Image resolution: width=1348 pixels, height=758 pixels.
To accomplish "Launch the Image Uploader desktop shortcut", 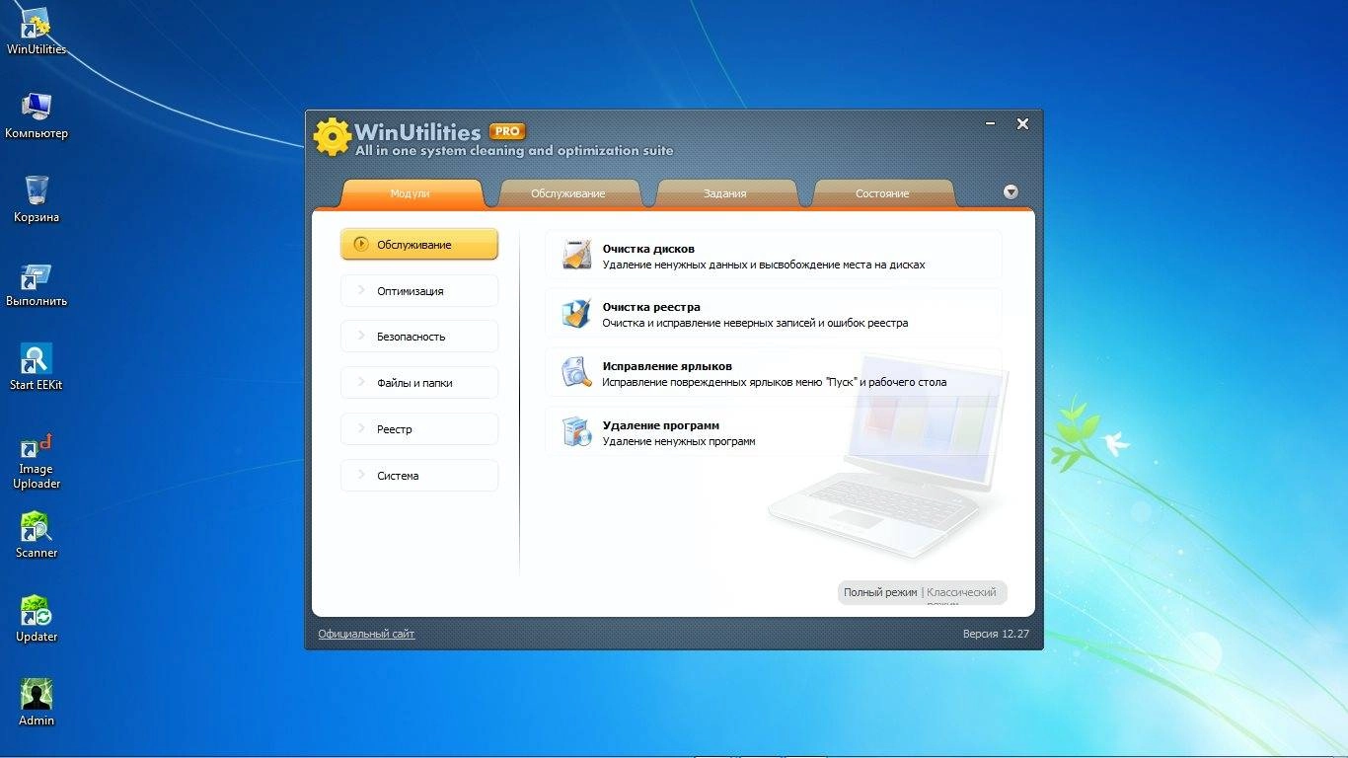I will [x=37, y=461].
